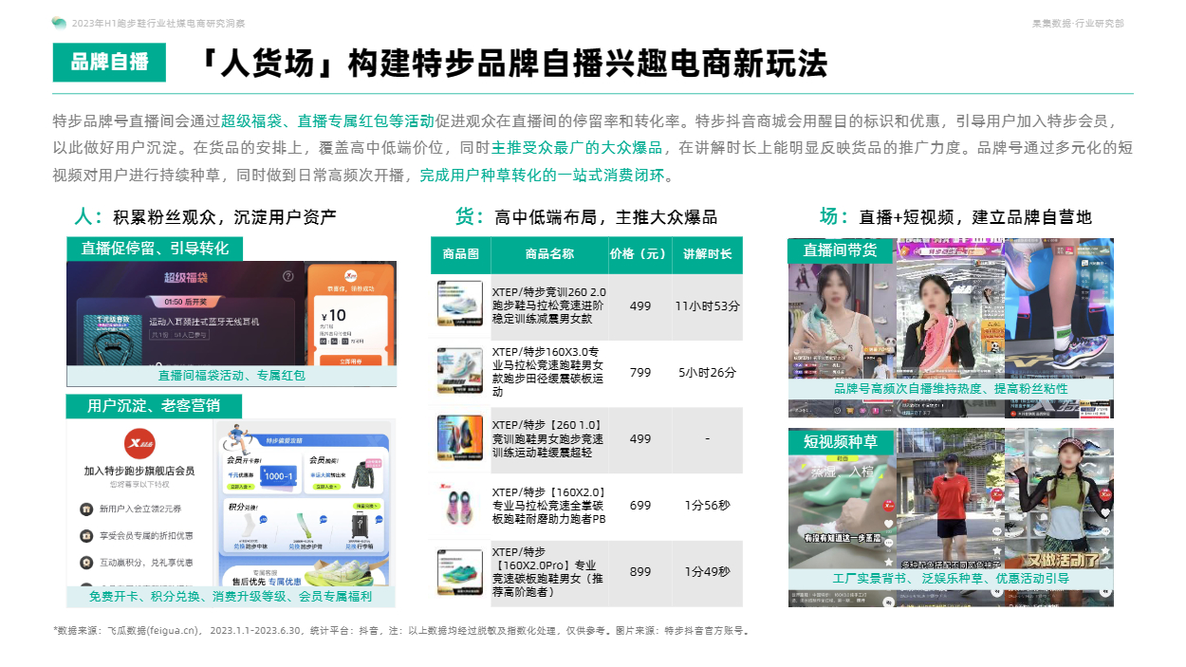Click the 商品名称 column header
The image size is (1186, 667).
click(549, 254)
